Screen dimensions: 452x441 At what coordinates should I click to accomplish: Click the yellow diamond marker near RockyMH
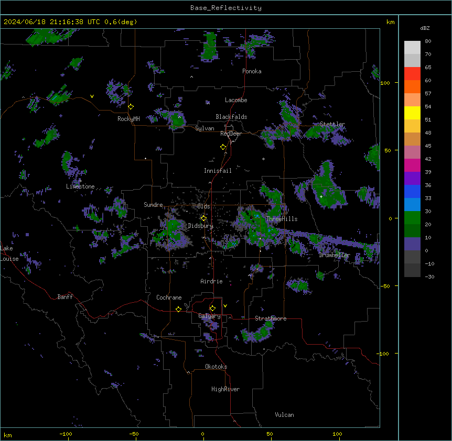click(x=131, y=107)
